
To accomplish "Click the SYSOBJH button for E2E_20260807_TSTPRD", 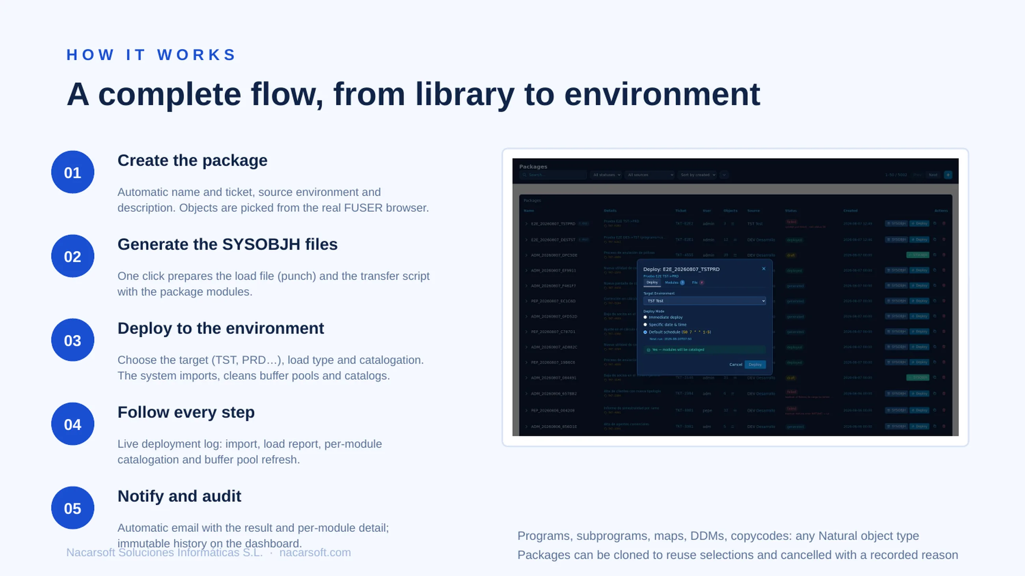I will point(896,223).
